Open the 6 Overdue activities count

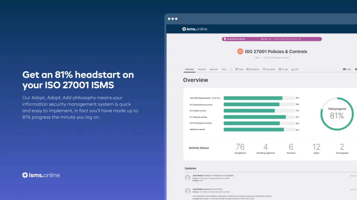pyautogui.click(x=291, y=148)
